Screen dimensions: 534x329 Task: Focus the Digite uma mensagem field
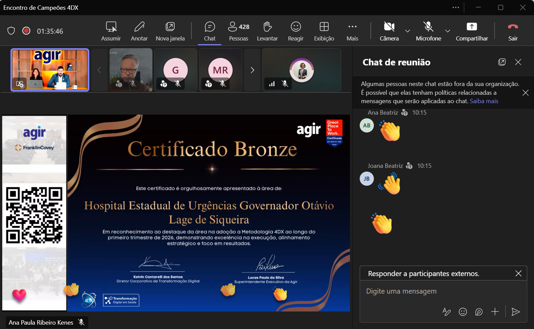(443, 291)
